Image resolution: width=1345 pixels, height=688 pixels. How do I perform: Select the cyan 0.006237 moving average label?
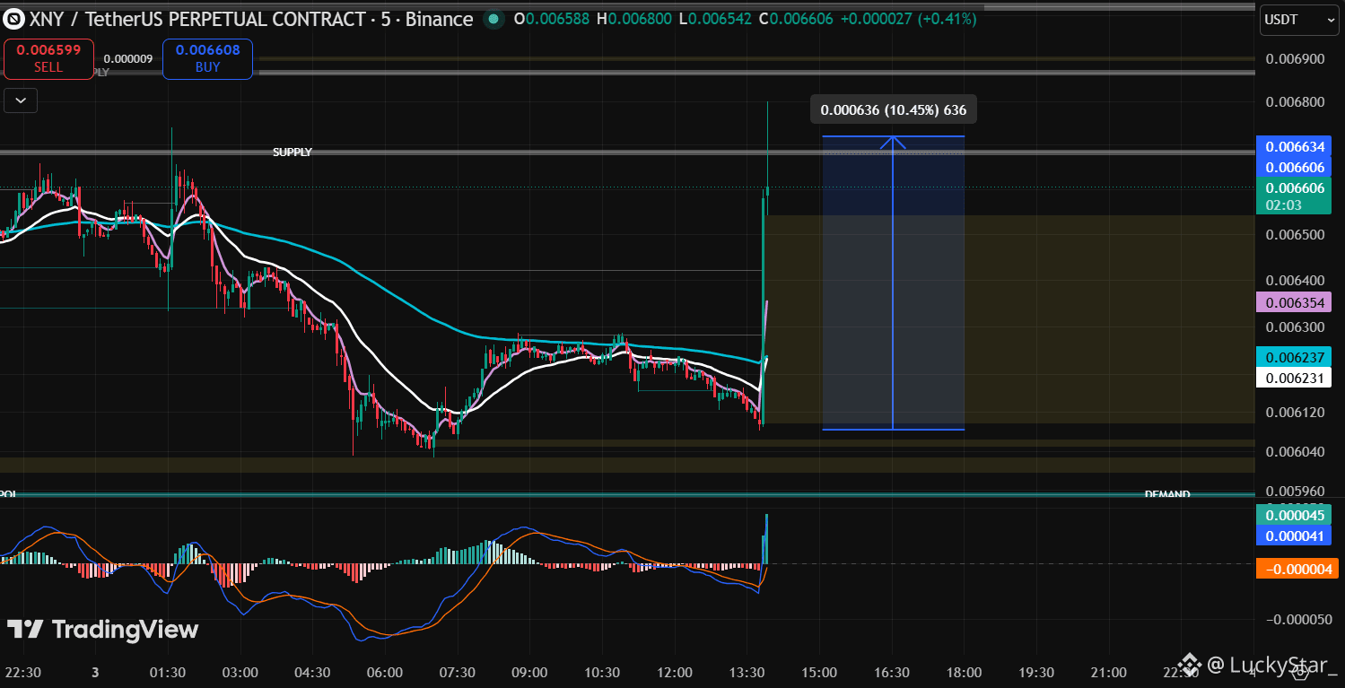tap(1294, 357)
